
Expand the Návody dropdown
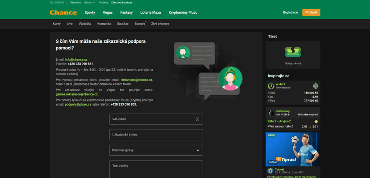click(89, 3)
